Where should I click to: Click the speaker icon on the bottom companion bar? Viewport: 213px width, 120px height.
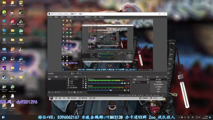(x=56, y=98)
